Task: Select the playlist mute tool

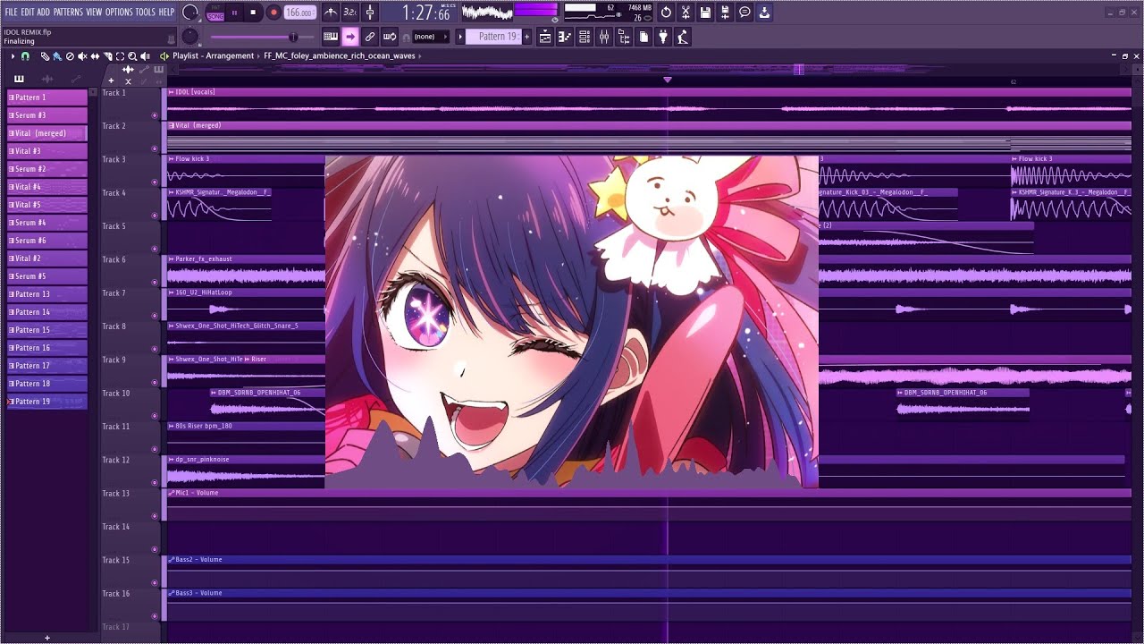Action: click(x=82, y=56)
